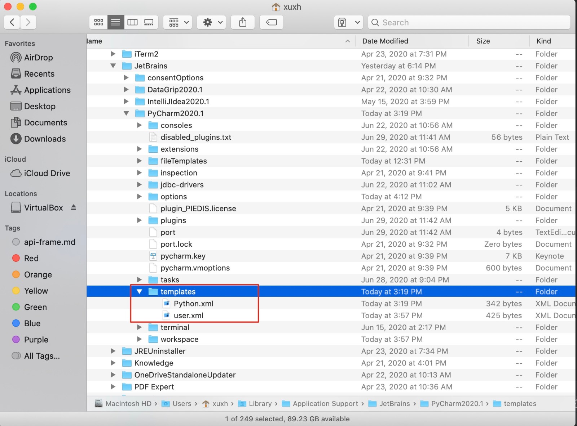The height and width of the screenshot is (426, 577).
Task: Click Macintosh HD in the path bar
Action: 123,404
